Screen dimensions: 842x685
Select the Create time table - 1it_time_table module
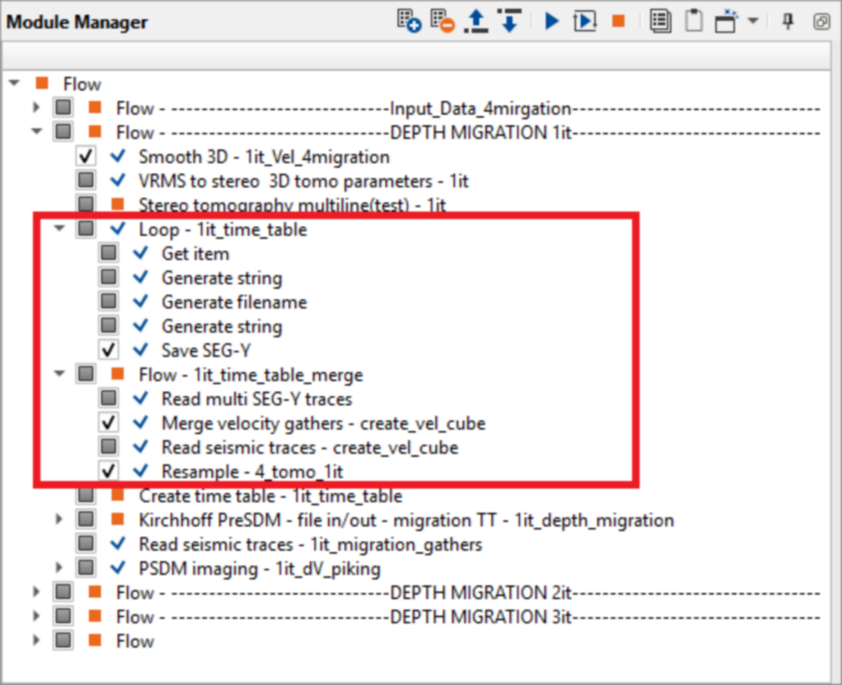click(270, 496)
